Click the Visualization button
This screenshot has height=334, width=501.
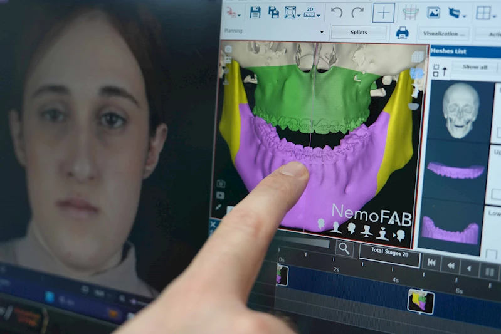coord(443,34)
